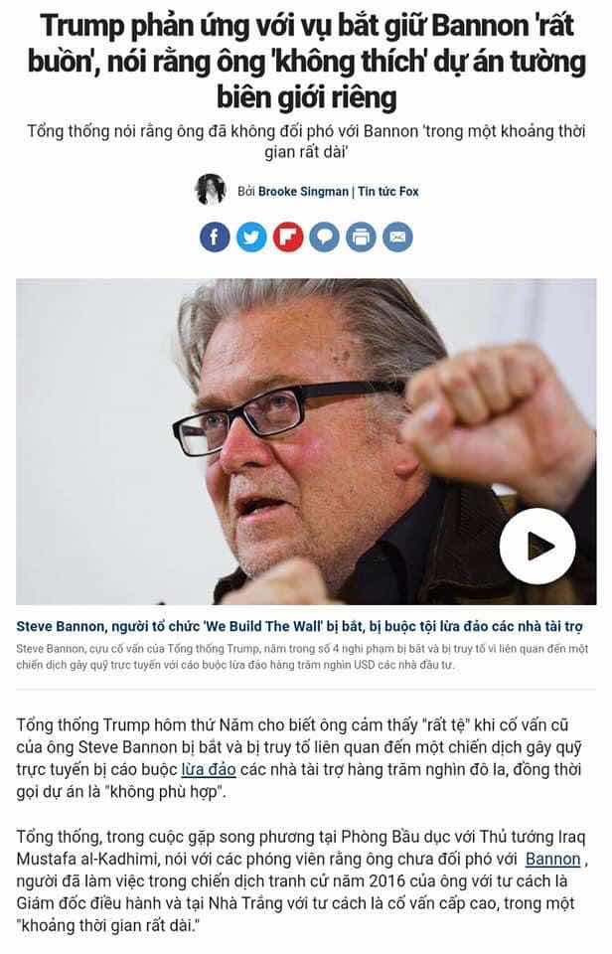Click the first paragraph starting 'Tổng thống Trump hôm thứ Năm'
Viewport: 612px width, 954px height.
[299, 758]
